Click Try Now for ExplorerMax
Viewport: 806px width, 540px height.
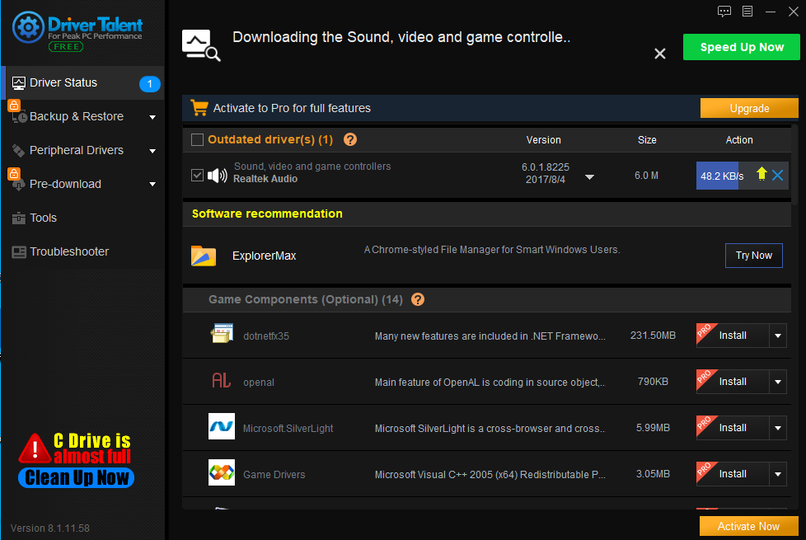753,256
